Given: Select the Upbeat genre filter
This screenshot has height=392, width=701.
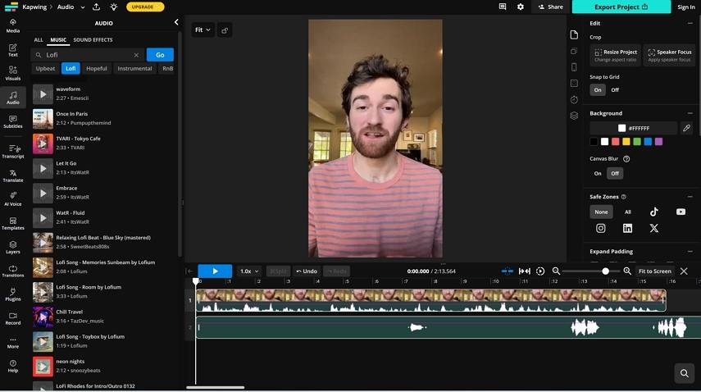Looking at the screenshot, I should click(45, 68).
